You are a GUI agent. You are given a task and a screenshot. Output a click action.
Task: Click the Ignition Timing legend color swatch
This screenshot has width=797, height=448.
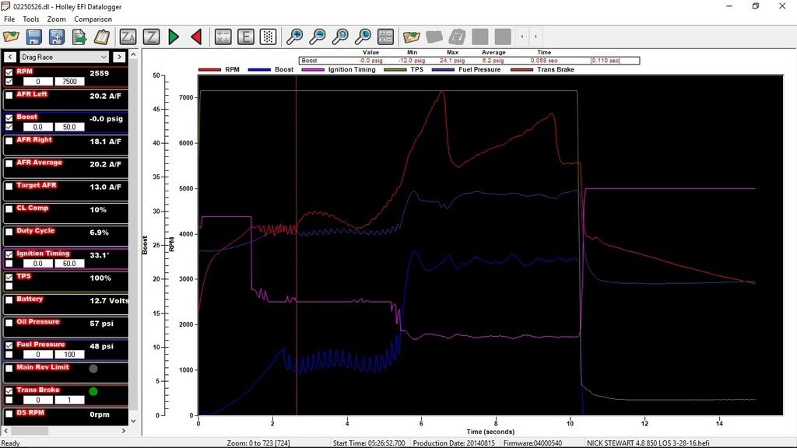point(313,69)
